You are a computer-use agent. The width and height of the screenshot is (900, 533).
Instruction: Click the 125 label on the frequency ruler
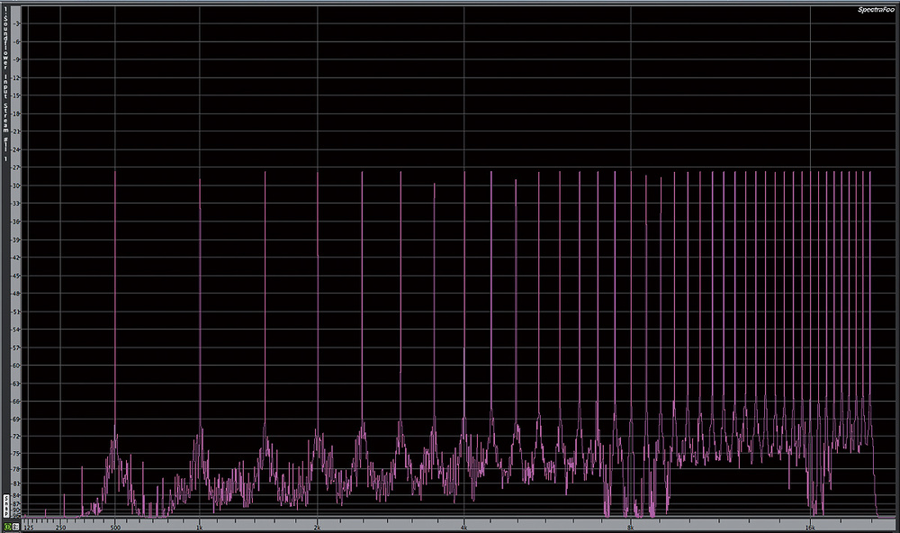click(x=28, y=526)
